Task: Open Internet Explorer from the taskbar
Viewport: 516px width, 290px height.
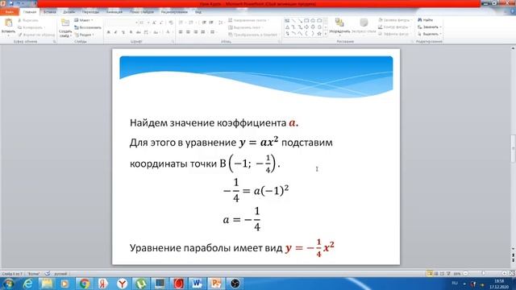Action: pos(28,283)
